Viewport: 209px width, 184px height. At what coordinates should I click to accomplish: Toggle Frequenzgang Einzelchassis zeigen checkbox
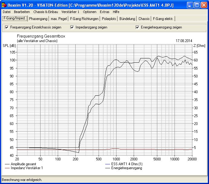(7, 27)
